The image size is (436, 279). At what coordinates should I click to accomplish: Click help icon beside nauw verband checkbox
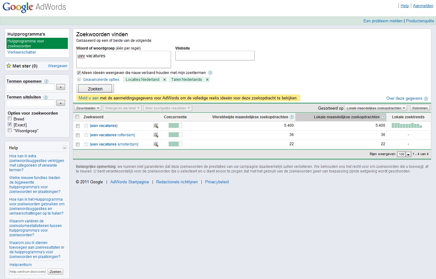[x=210, y=73]
